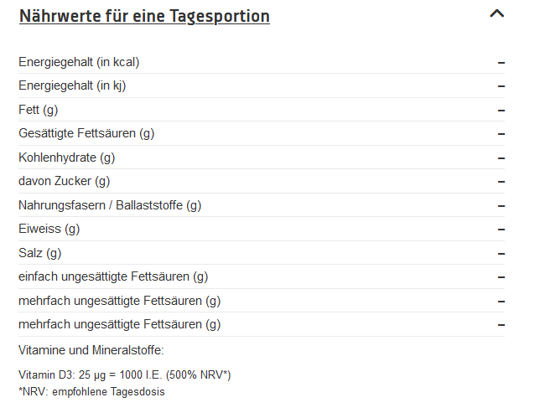Click the dash value for Salz
The width and height of the screenshot is (545, 413).
[501, 254]
